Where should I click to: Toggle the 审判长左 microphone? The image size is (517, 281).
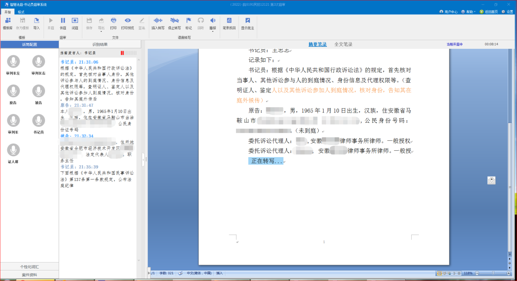pos(13,61)
